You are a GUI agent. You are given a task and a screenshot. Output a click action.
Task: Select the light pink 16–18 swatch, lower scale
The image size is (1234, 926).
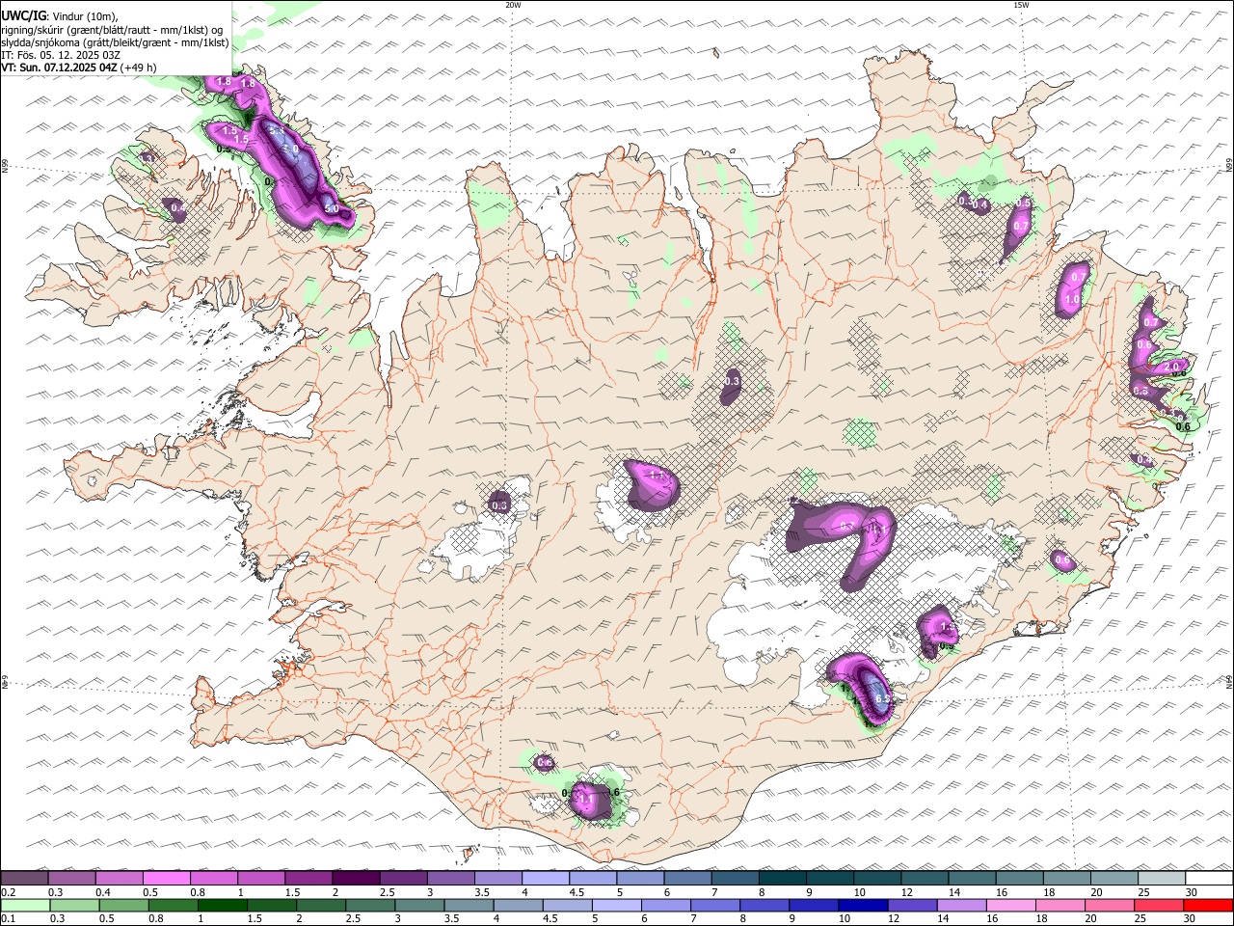click(x=1010, y=906)
